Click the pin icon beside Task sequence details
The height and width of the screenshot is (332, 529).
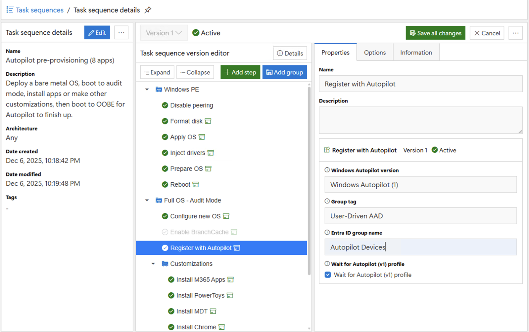tap(148, 10)
